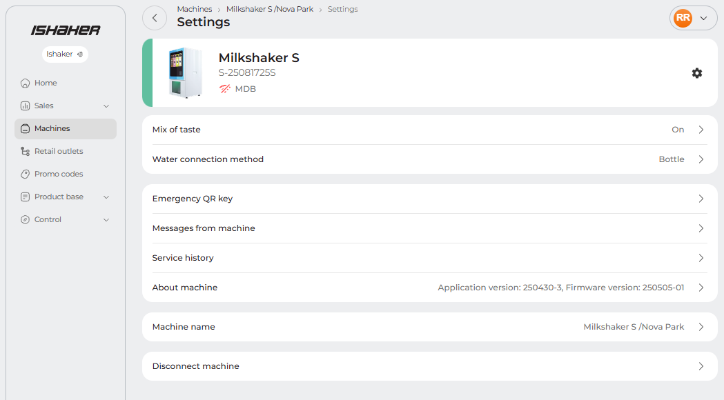
Task: Open the Mix of taste setting
Action: click(x=429, y=130)
